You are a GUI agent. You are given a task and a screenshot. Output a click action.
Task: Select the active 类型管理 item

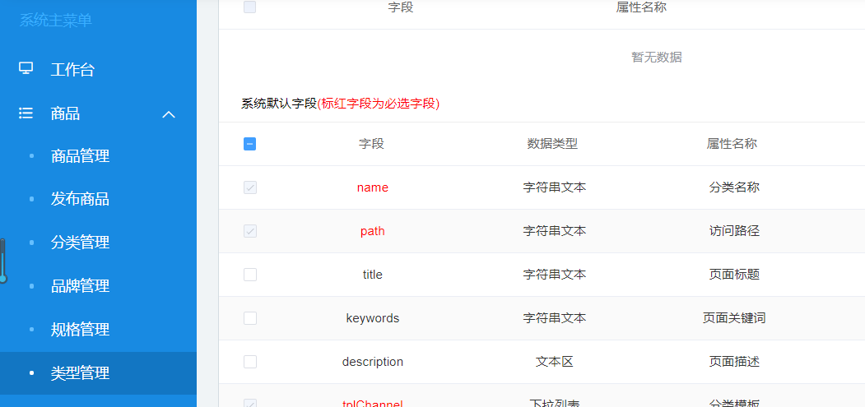pyautogui.click(x=80, y=373)
